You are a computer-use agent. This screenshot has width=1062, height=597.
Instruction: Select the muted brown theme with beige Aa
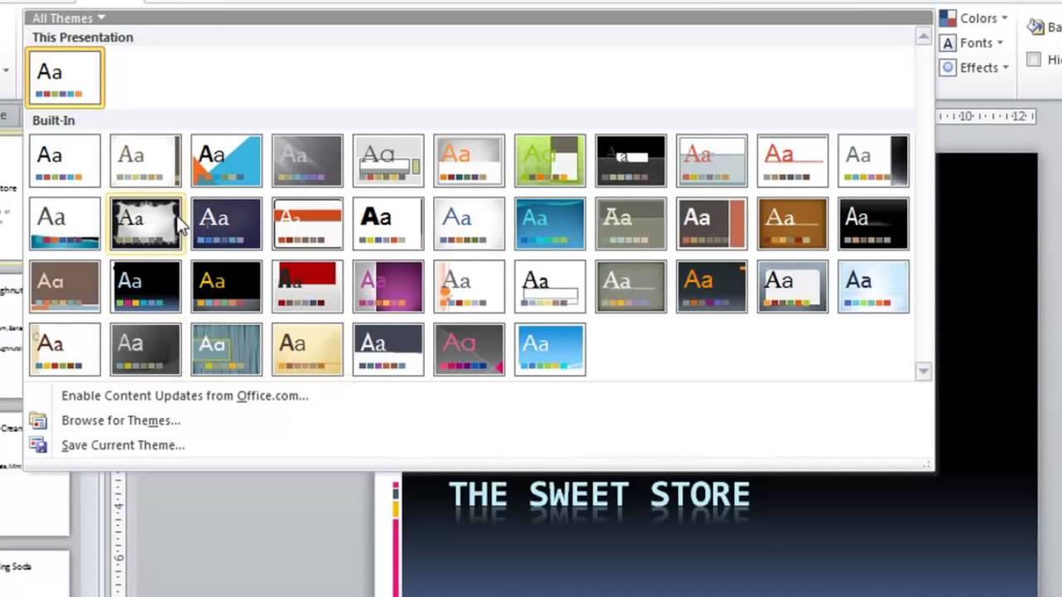[65, 287]
